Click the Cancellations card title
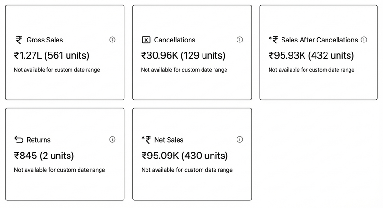The image size is (383, 208). pyautogui.click(x=175, y=40)
